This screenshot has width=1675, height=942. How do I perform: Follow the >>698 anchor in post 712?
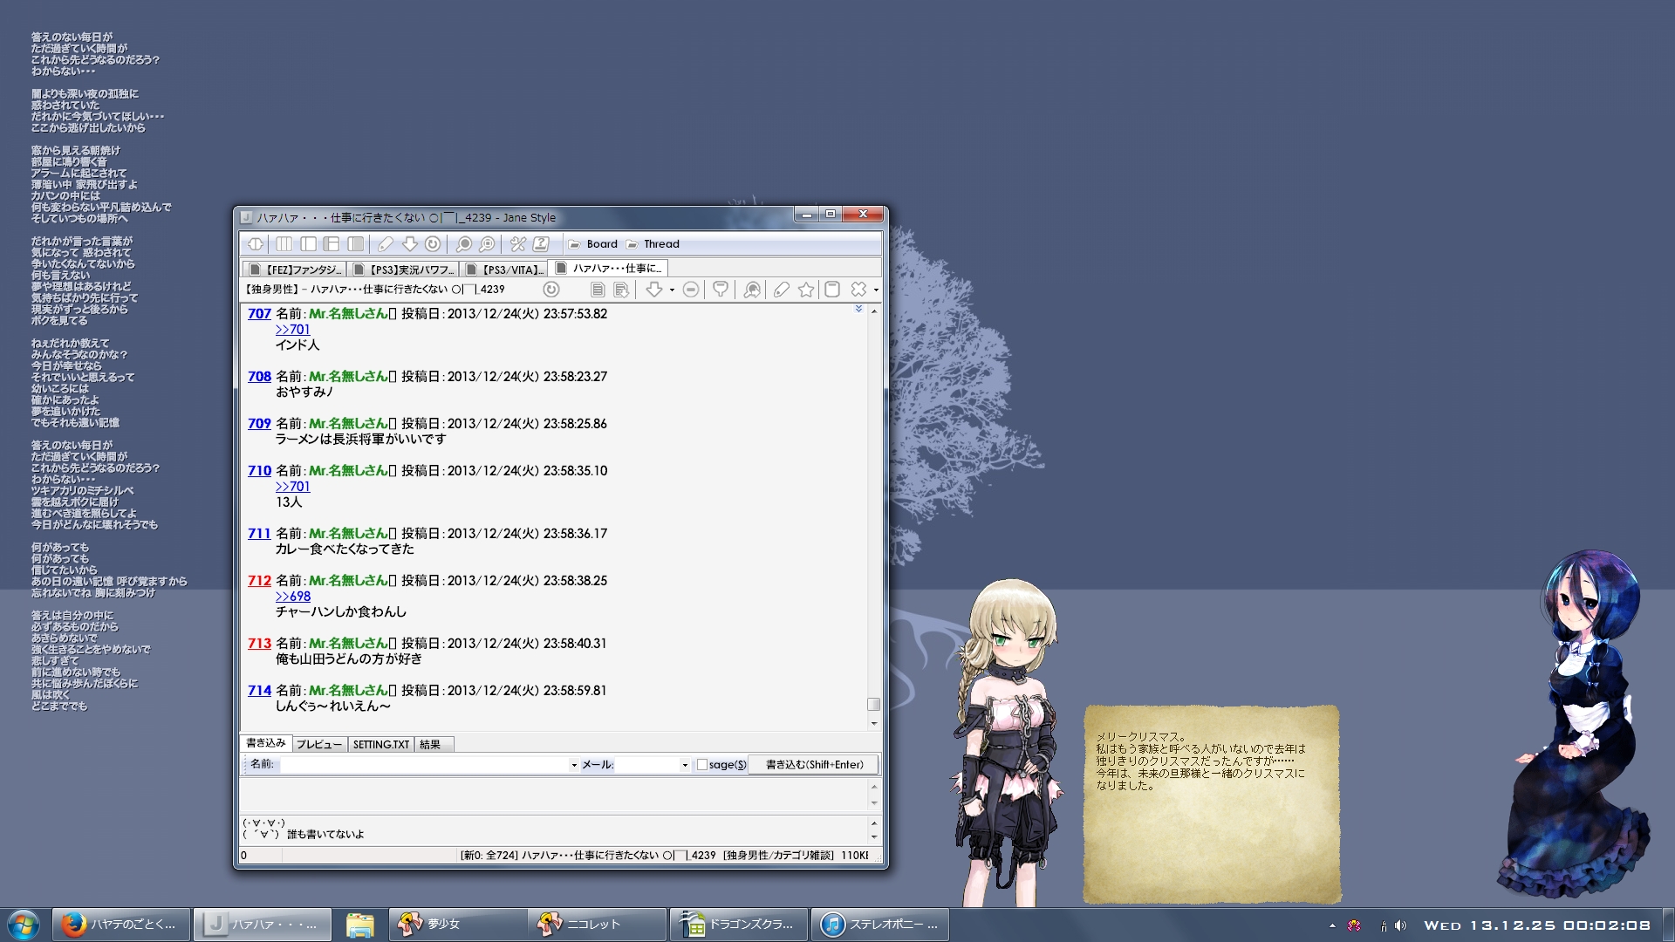(x=292, y=597)
